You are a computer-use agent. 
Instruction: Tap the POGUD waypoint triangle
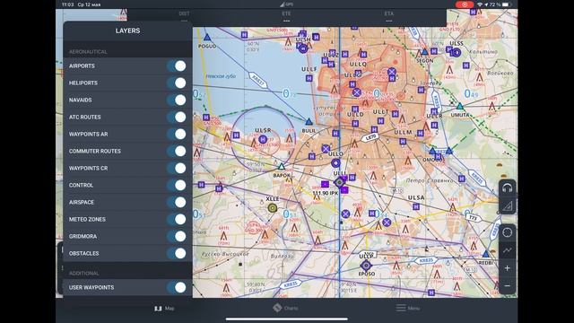(207, 38)
